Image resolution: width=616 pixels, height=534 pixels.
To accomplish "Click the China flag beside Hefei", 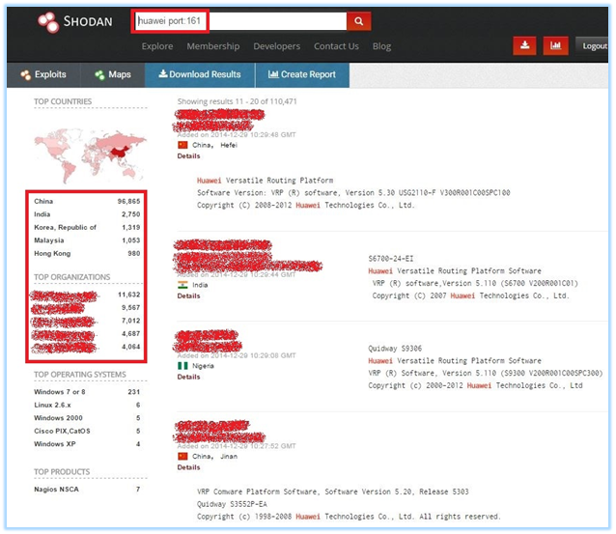I will coord(182,145).
